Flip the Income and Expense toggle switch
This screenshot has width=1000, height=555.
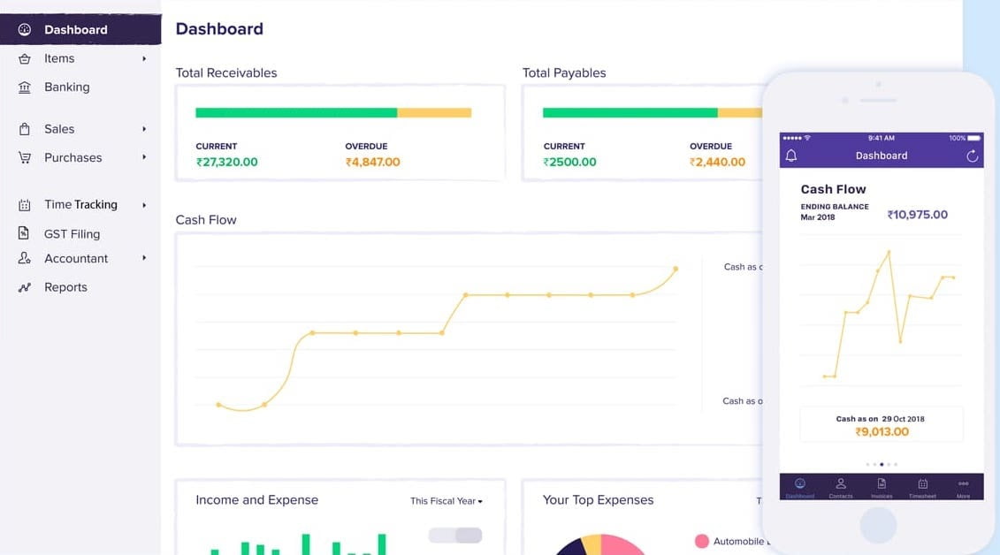pos(455,536)
